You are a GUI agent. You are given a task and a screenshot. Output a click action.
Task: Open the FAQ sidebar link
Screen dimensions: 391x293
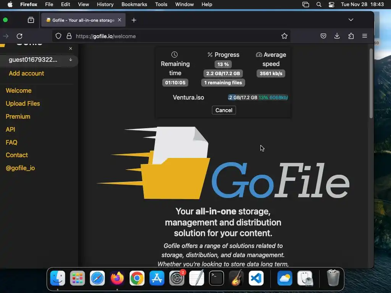click(11, 143)
